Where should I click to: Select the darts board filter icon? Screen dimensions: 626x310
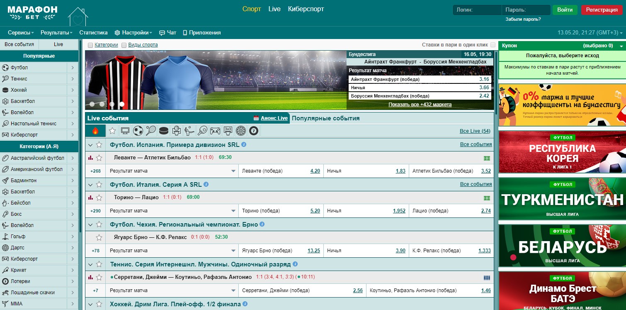pos(240,131)
